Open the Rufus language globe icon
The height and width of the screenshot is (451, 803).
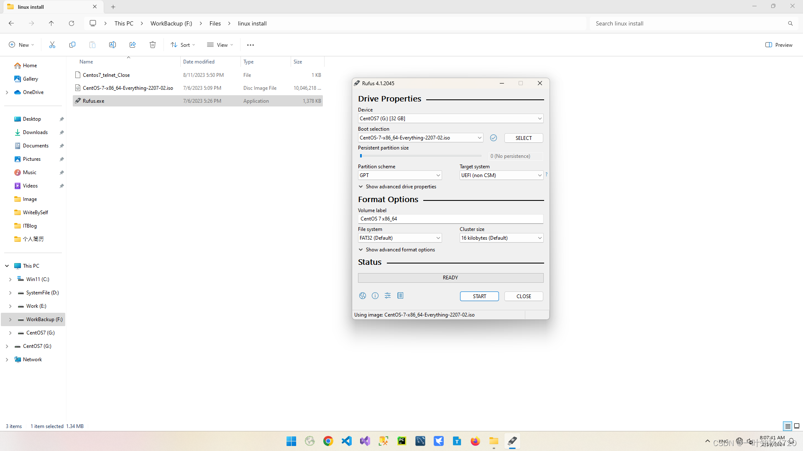coord(363,296)
